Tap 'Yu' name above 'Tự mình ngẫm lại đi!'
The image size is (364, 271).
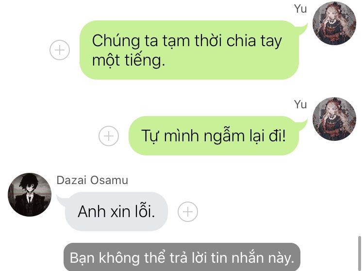(300, 104)
